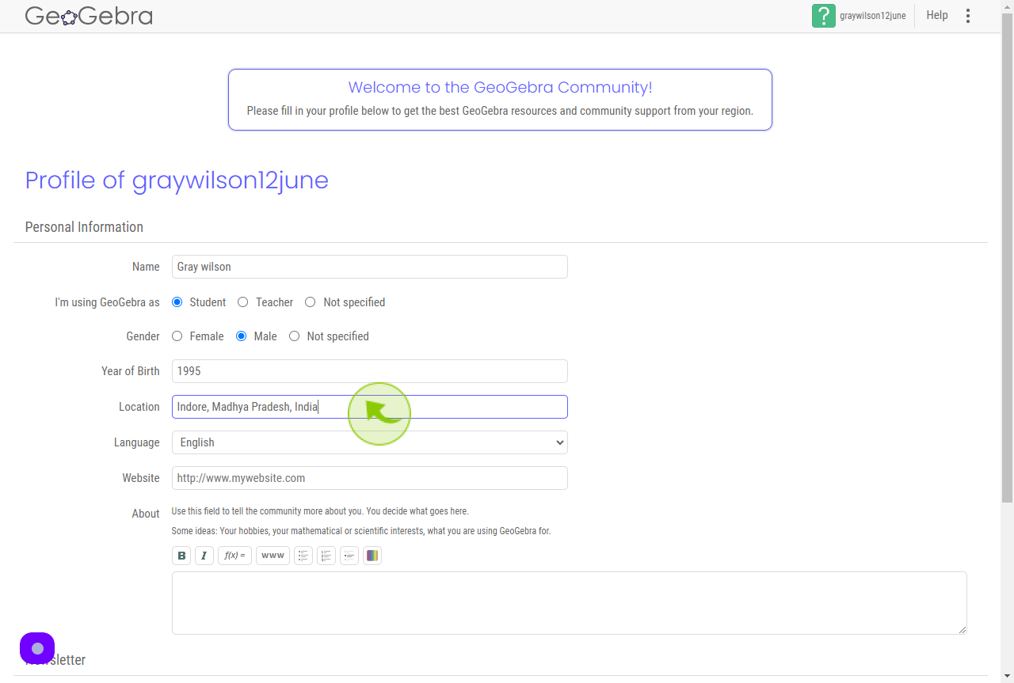Open the green question mark help icon
Image resolution: width=1014 pixels, height=683 pixels.
tap(824, 16)
